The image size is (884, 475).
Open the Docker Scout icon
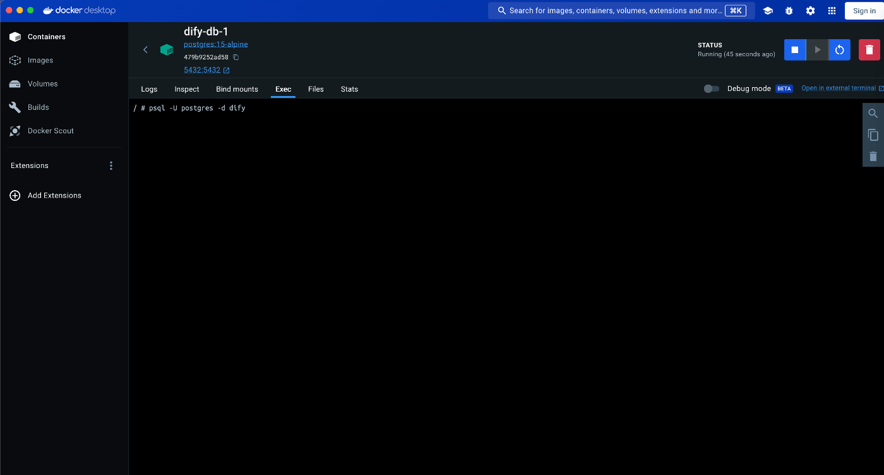coord(15,131)
